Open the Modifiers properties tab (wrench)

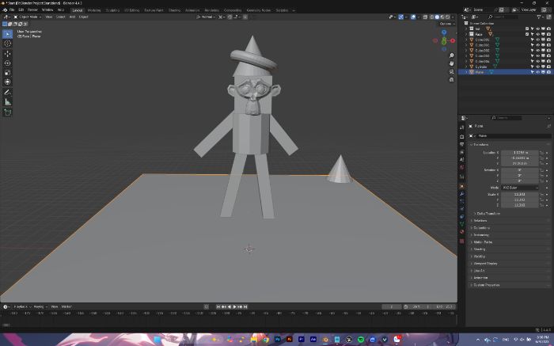(x=461, y=194)
